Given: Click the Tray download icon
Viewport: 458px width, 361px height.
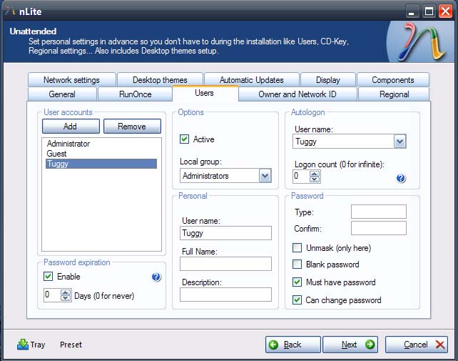Looking at the screenshot, I should (x=23, y=345).
